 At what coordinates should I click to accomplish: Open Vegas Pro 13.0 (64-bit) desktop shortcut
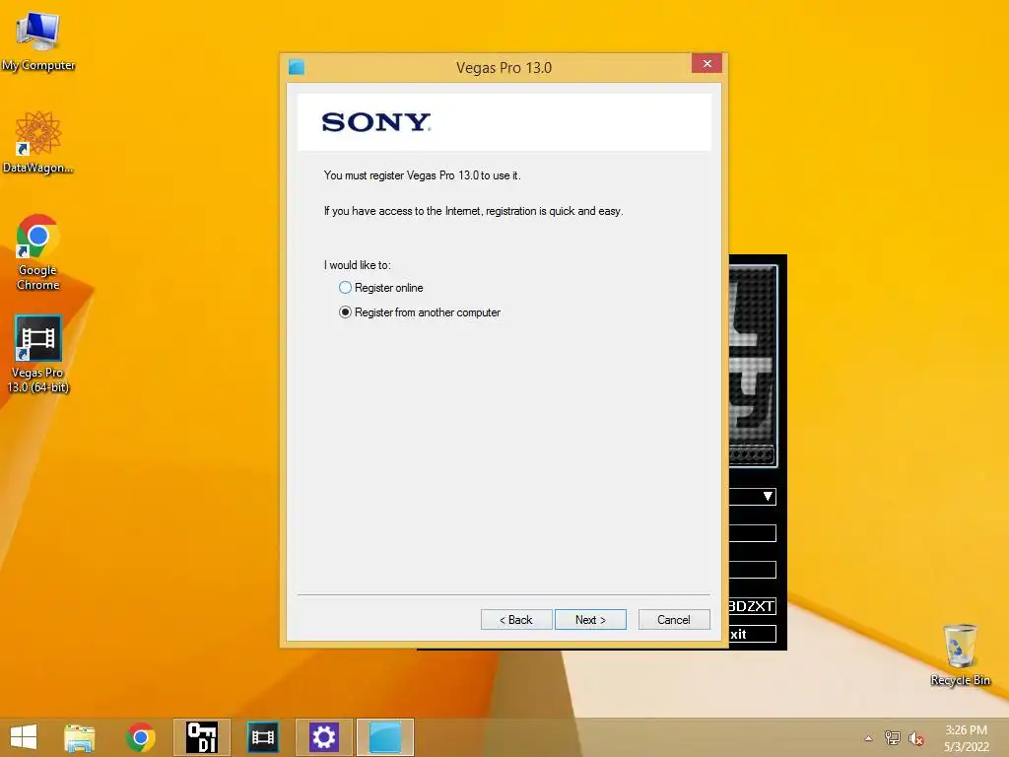pos(38,354)
